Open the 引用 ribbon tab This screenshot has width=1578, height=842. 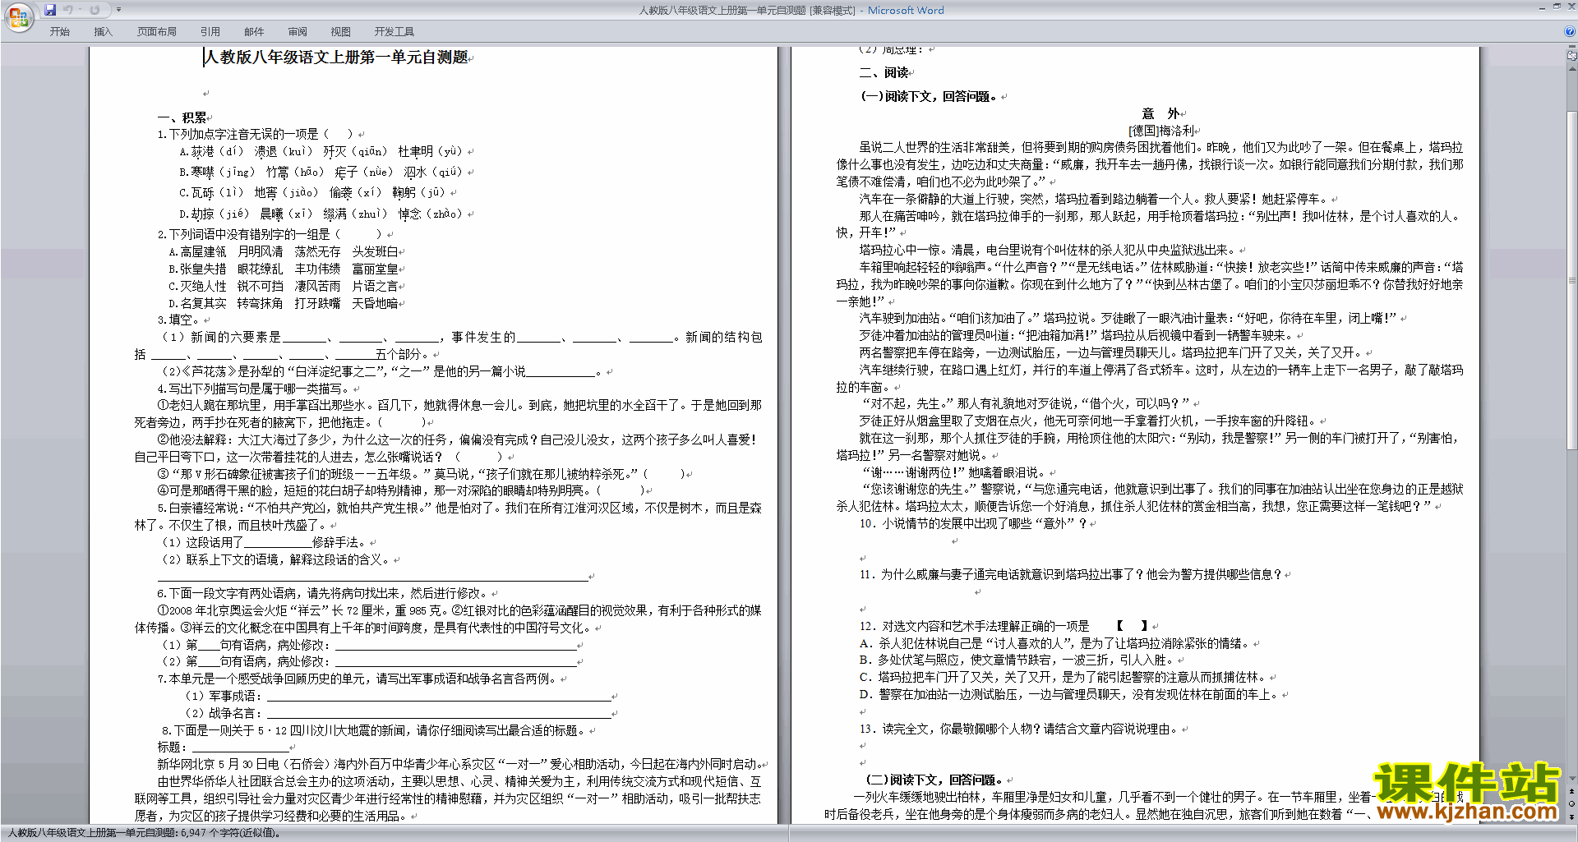[210, 32]
